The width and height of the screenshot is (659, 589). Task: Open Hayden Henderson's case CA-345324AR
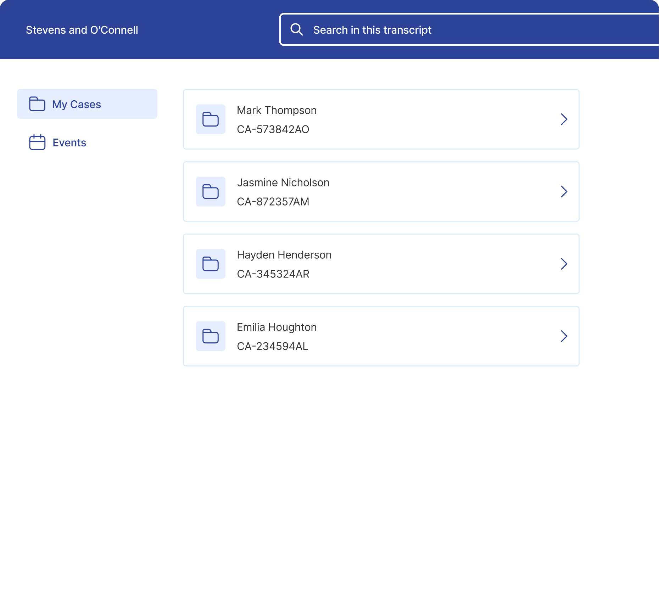coord(381,264)
